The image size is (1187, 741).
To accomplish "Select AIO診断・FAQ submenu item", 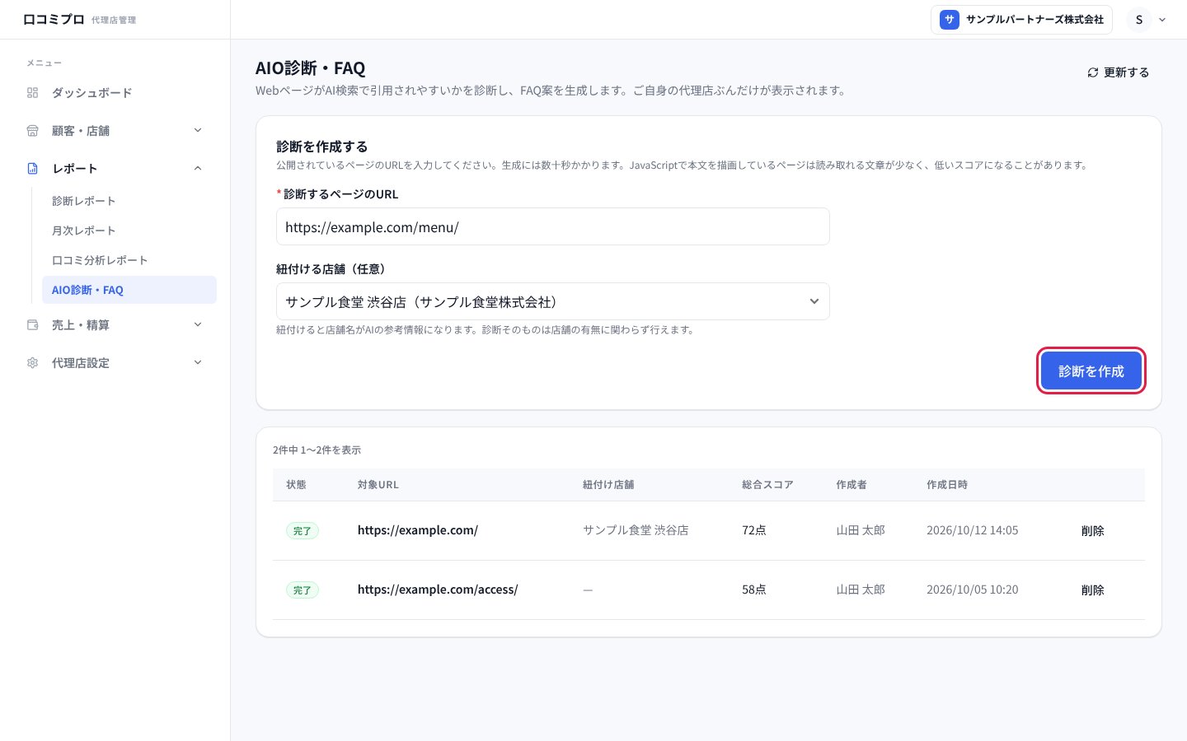I will tap(129, 290).
